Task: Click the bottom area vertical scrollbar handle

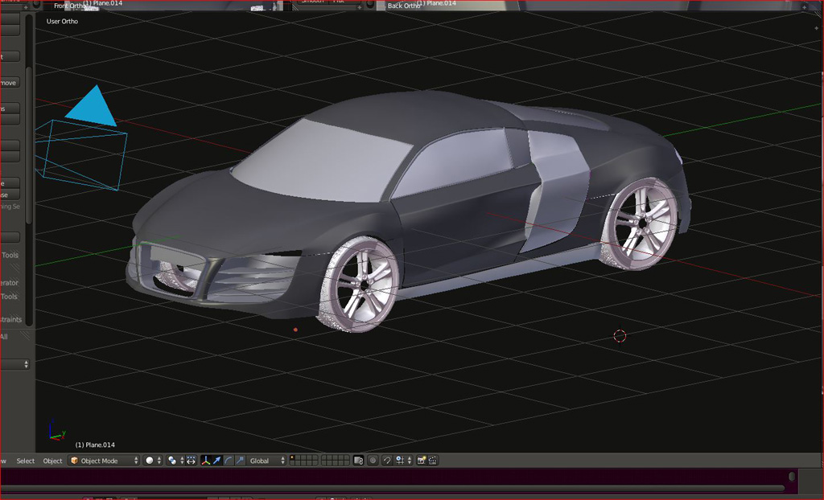Action: [x=792, y=477]
